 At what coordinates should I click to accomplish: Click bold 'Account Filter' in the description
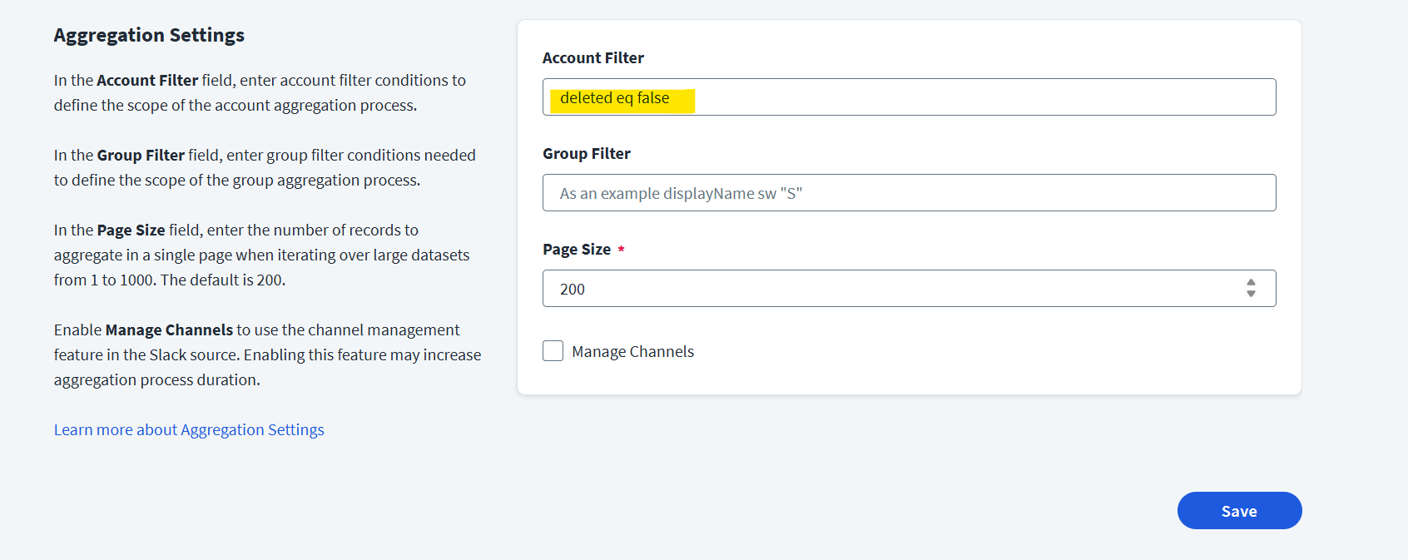click(x=147, y=81)
